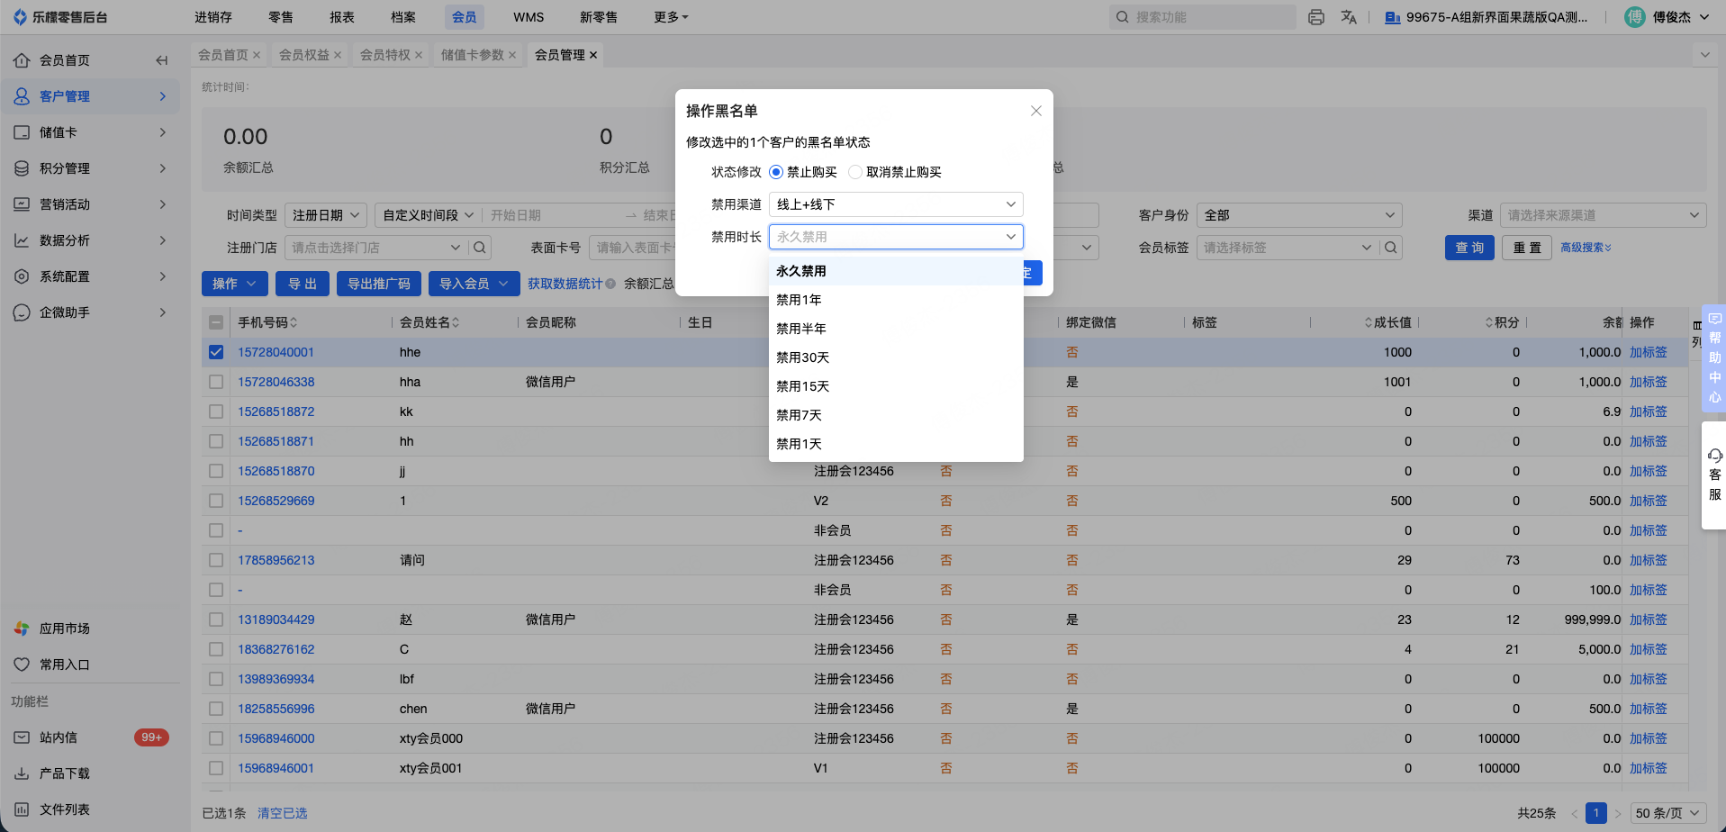Open the 帮助中心 side panel
Screen dimensions: 1726x832
click(1714, 357)
